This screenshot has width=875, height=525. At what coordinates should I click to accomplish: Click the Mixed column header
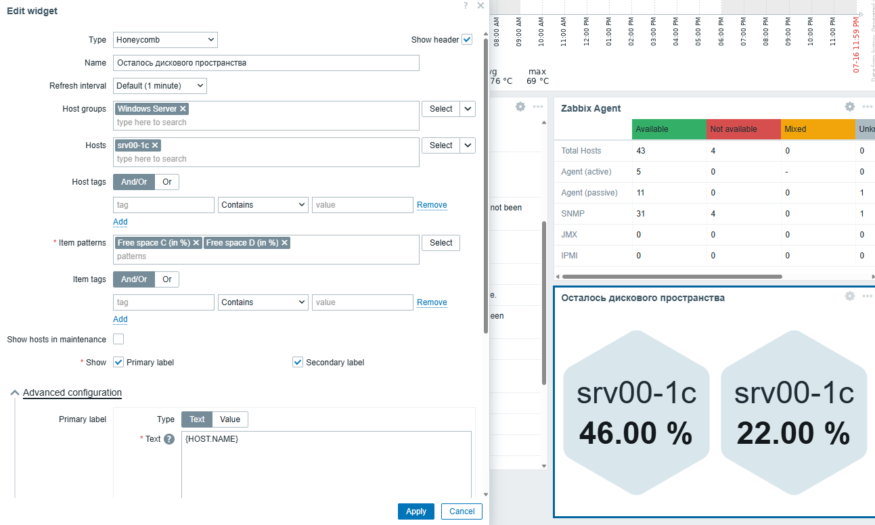pyautogui.click(x=818, y=129)
